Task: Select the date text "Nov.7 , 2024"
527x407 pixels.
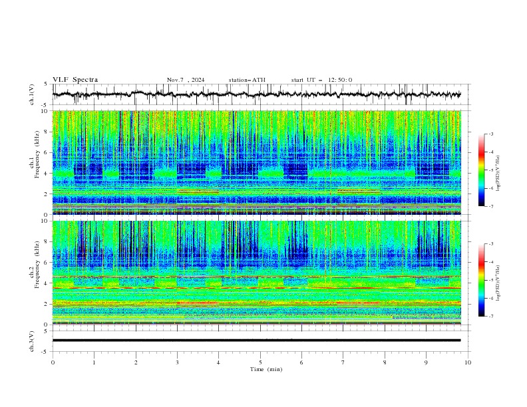Action: point(186,80)
